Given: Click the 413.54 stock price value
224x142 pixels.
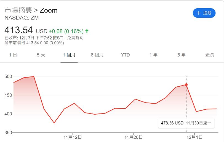Looking at the screenshot, I should tap(19, 30).
